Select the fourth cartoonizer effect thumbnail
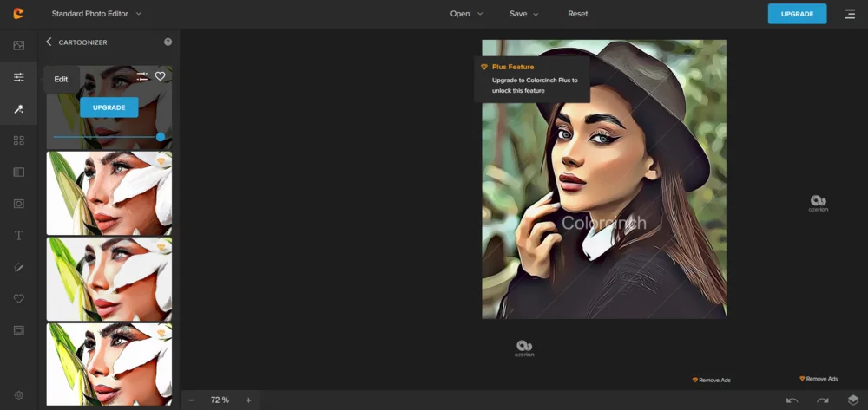The width and height of the screenshot is (868, 410). [109, 364]
